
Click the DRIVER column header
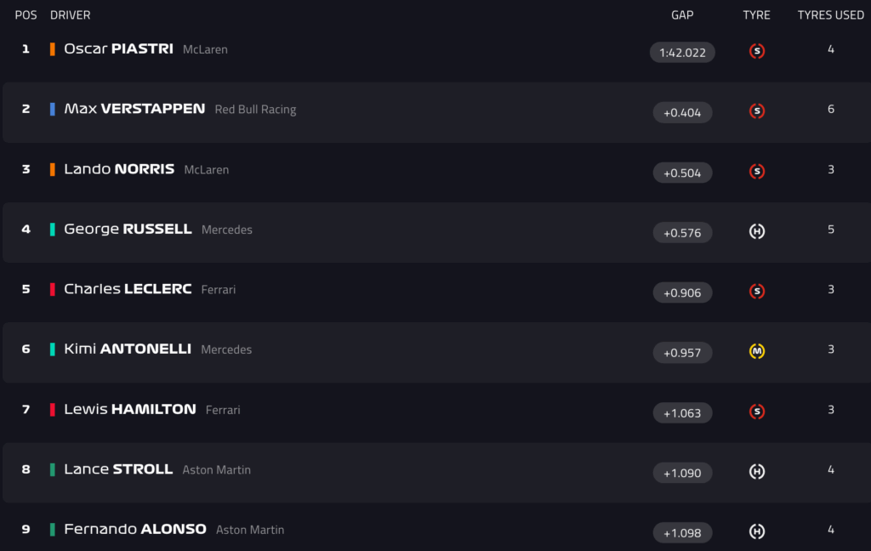point(71,15)
